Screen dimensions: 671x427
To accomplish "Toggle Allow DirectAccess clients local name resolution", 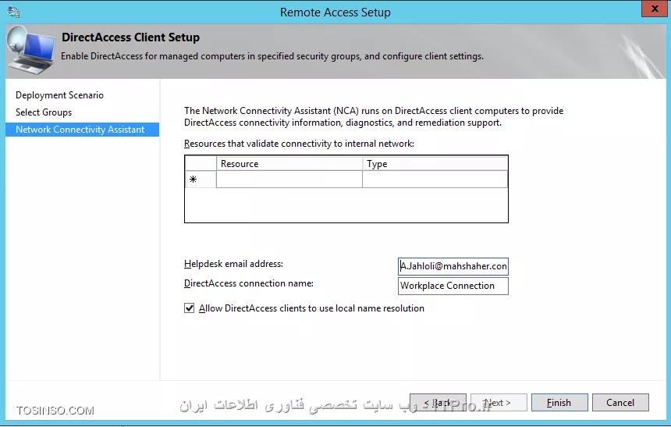I will pyautogui.click(x=189, y=308).
